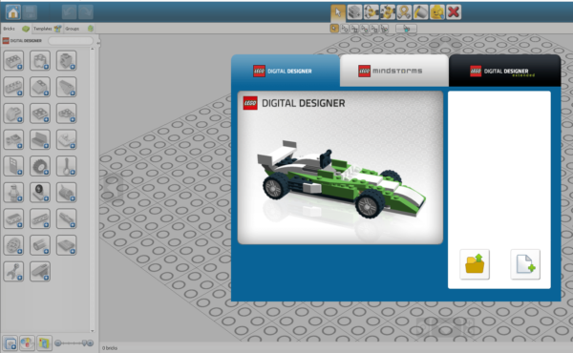573x353 pixels.
Task: Open the Technic beam category
Action: pos(13,218)
